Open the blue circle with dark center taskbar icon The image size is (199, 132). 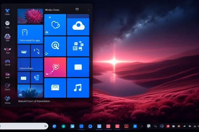[90, 126]
